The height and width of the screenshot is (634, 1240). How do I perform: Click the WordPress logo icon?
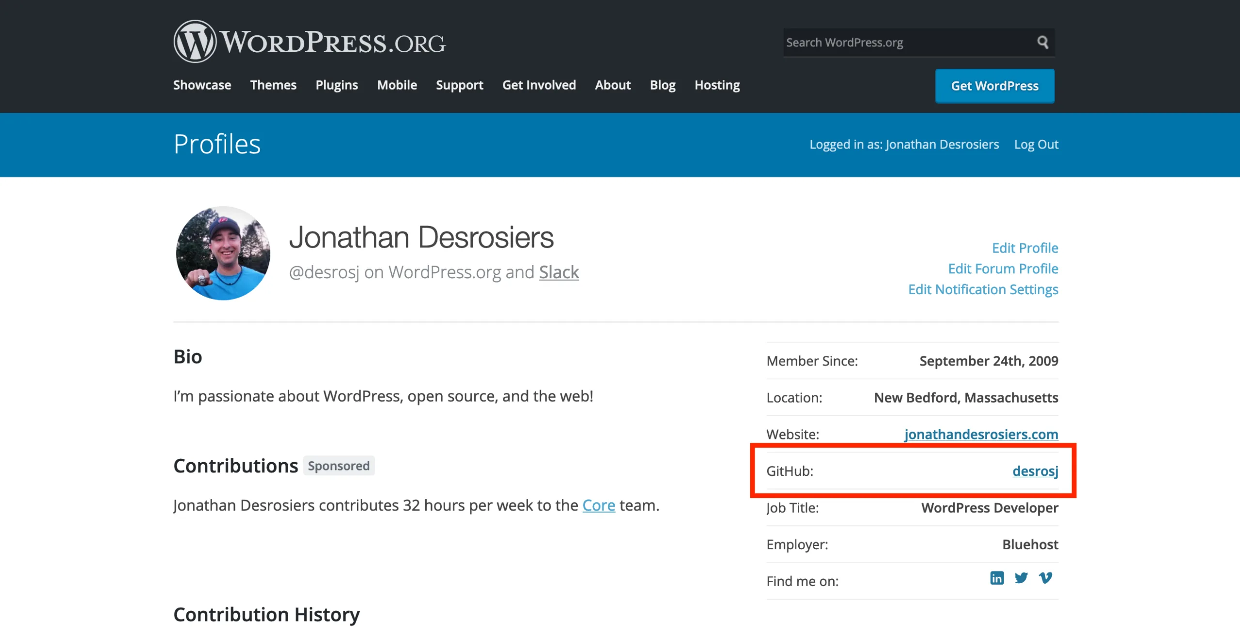tap(195, 42)
